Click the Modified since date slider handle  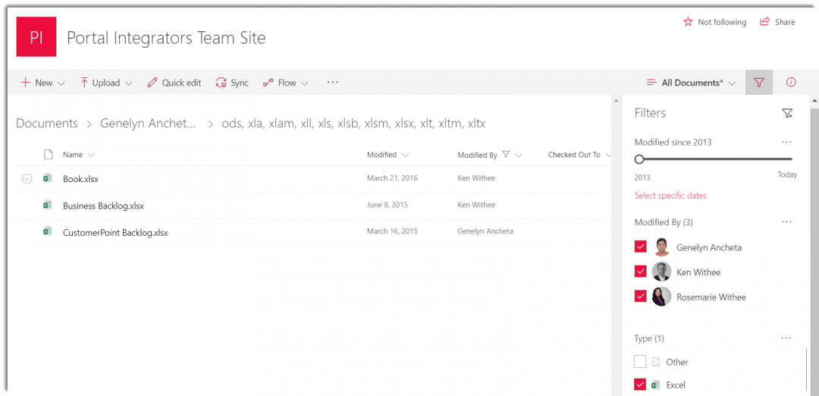coord(639,159)
